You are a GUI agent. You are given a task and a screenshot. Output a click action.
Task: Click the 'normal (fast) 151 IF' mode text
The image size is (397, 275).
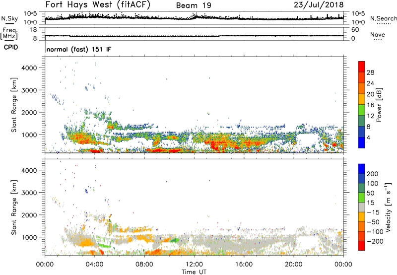(x=79, y=49)
